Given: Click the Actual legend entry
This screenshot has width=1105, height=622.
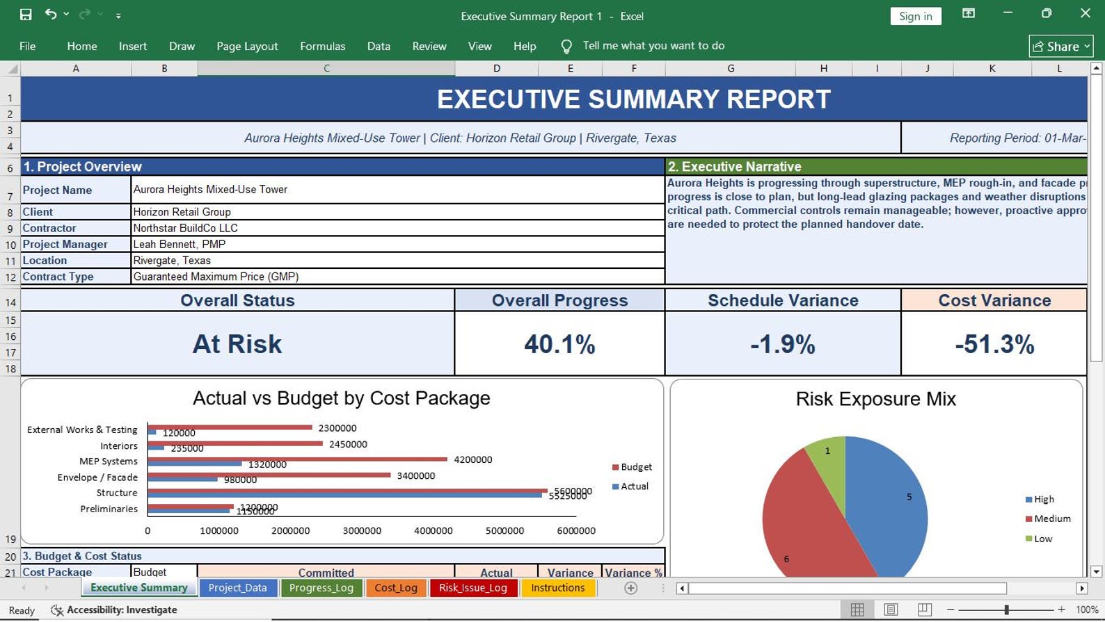Looking at the screenshot, I should [x=630, y=486].
